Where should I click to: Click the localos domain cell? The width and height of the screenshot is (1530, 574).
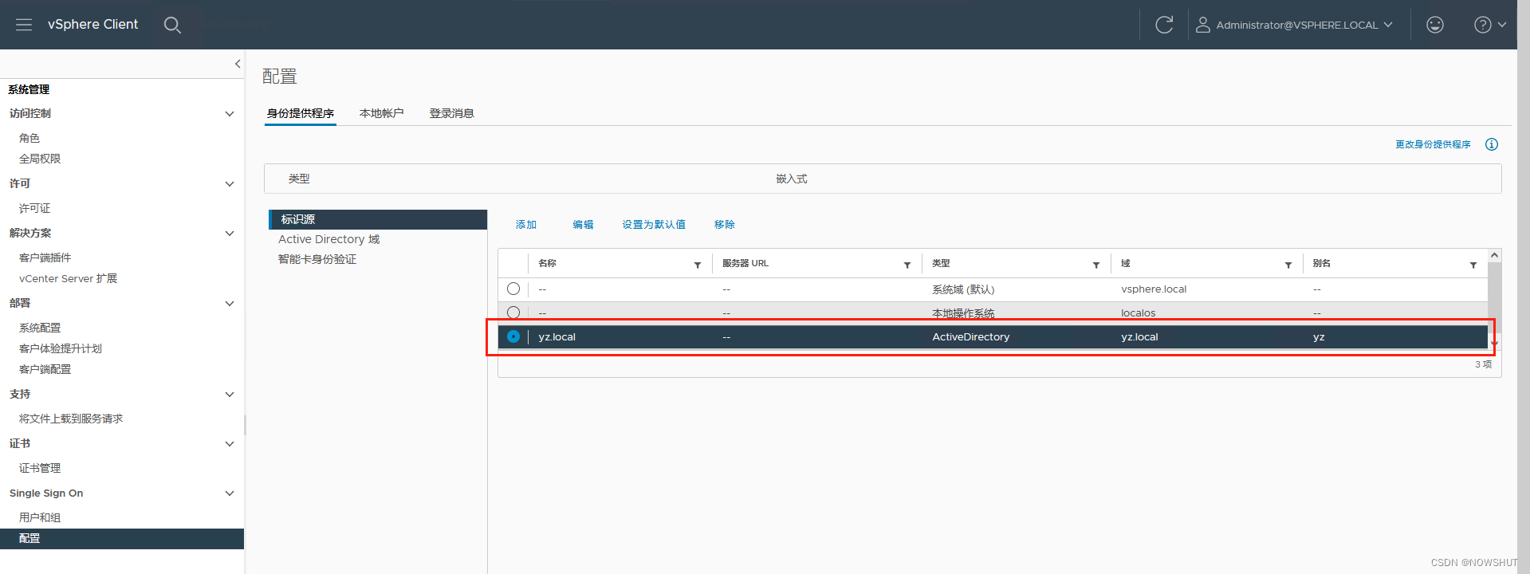(x=1139, y=313)
